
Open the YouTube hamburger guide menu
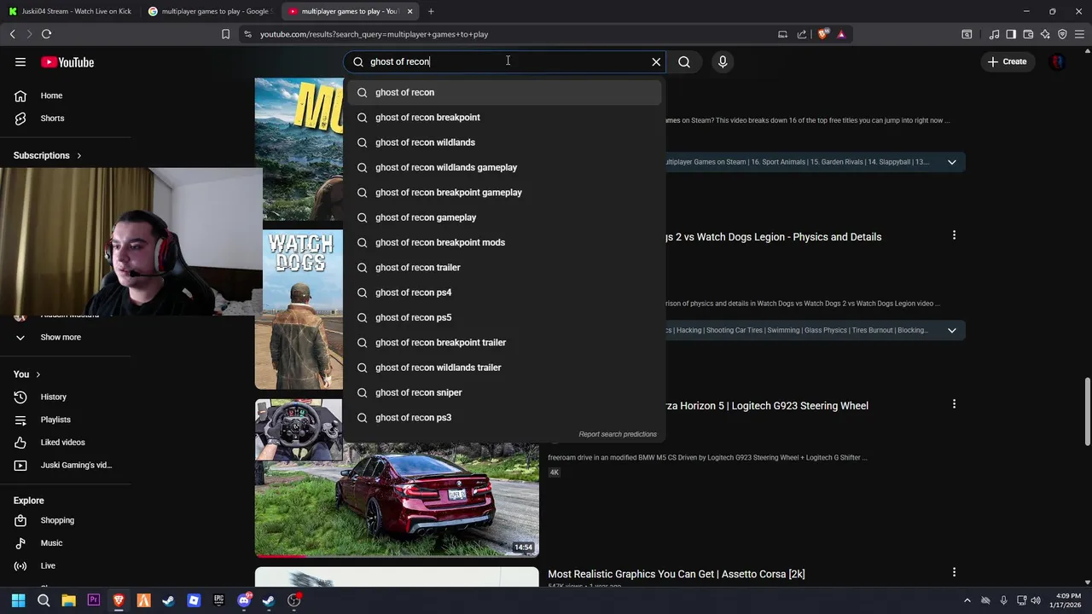coord(20,62)
